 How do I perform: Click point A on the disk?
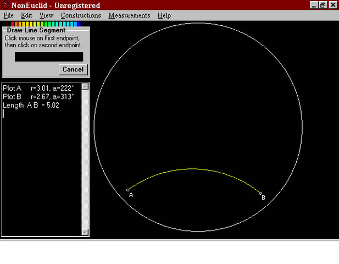coord(128,190)
